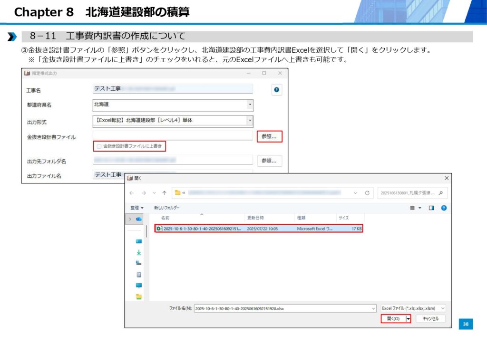Go up one folder level with up arrow
Viewport: 487px width, 344px height.
click(164, 193)
